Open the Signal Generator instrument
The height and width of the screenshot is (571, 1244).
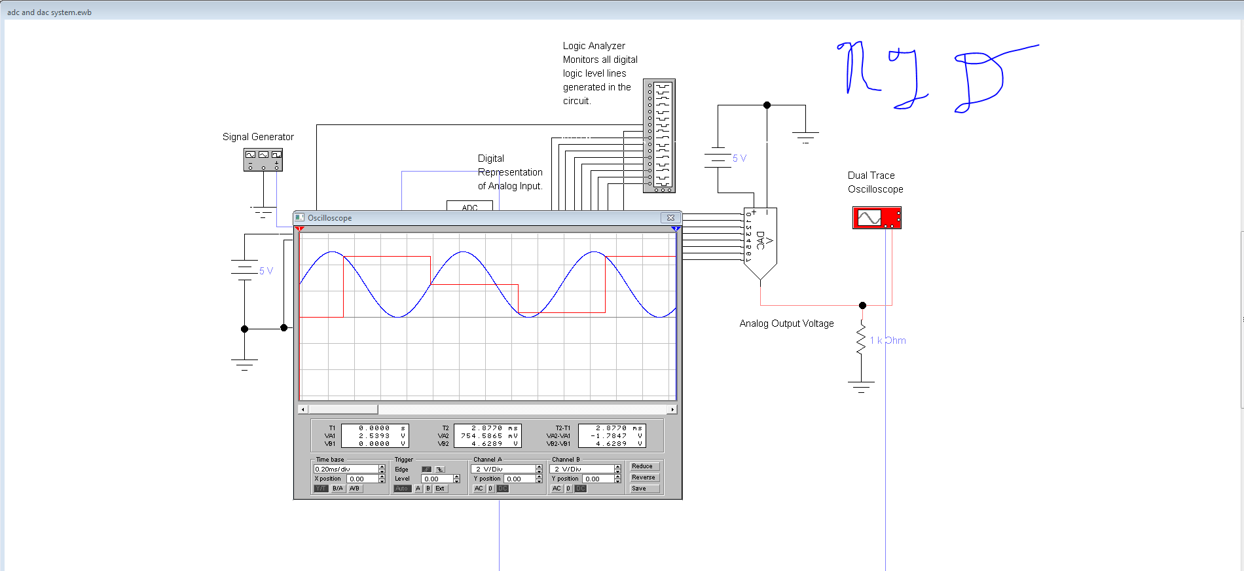[263, 160]
